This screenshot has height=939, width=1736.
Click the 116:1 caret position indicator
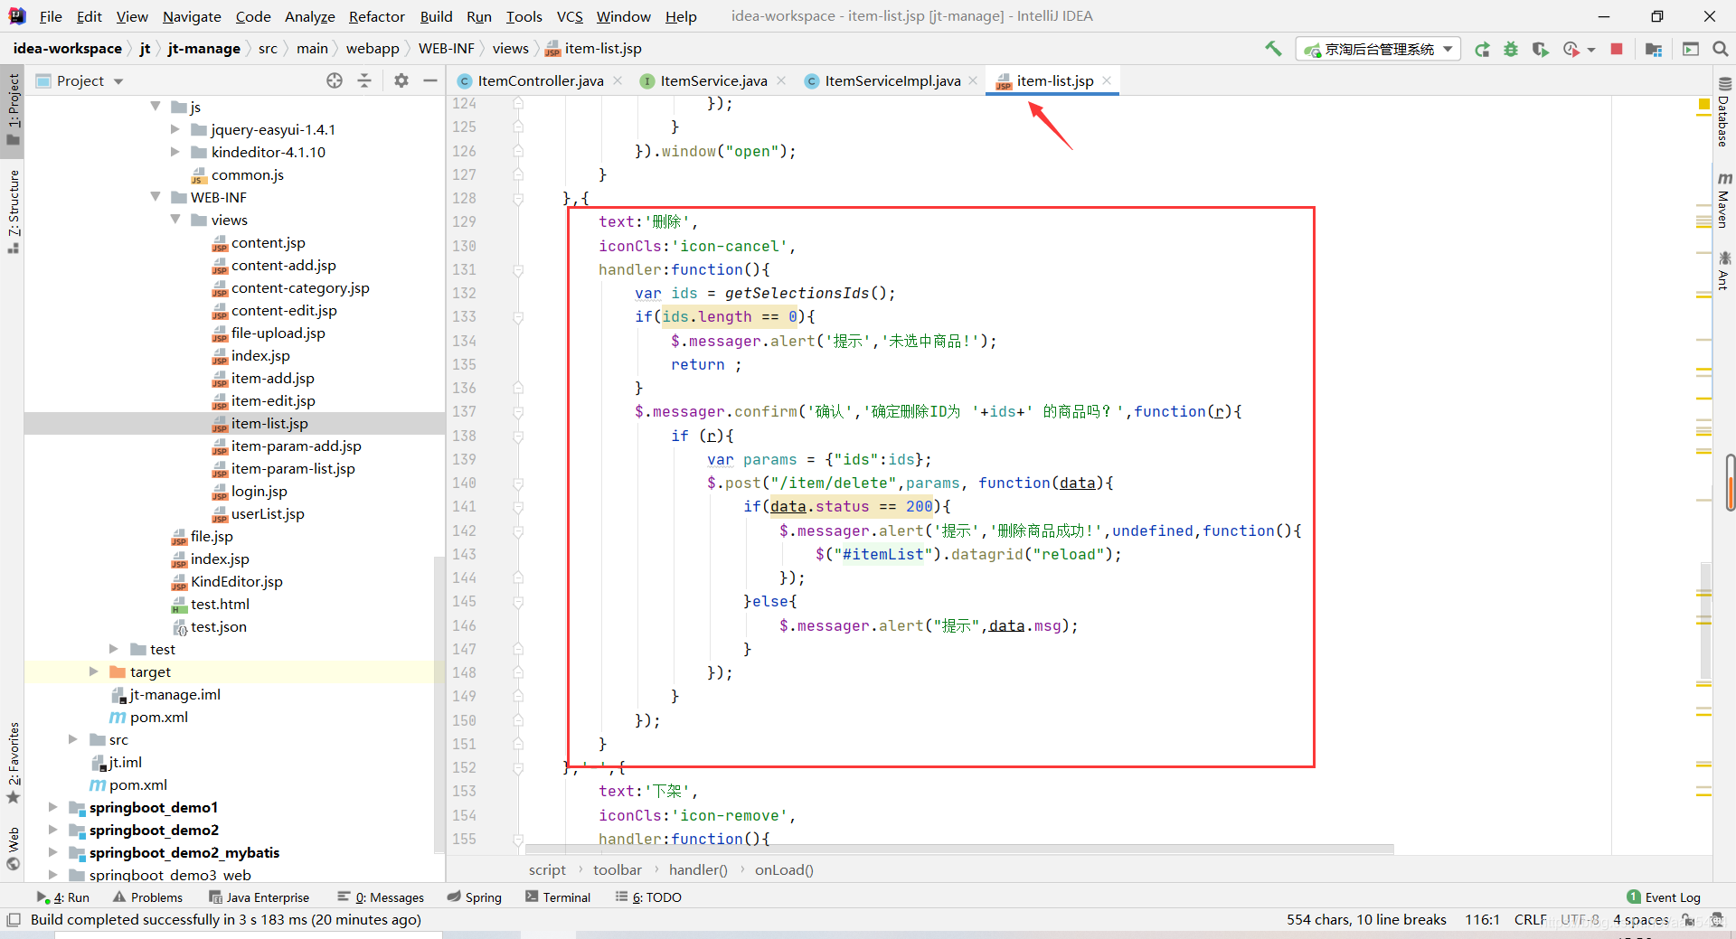[1483, 920]
